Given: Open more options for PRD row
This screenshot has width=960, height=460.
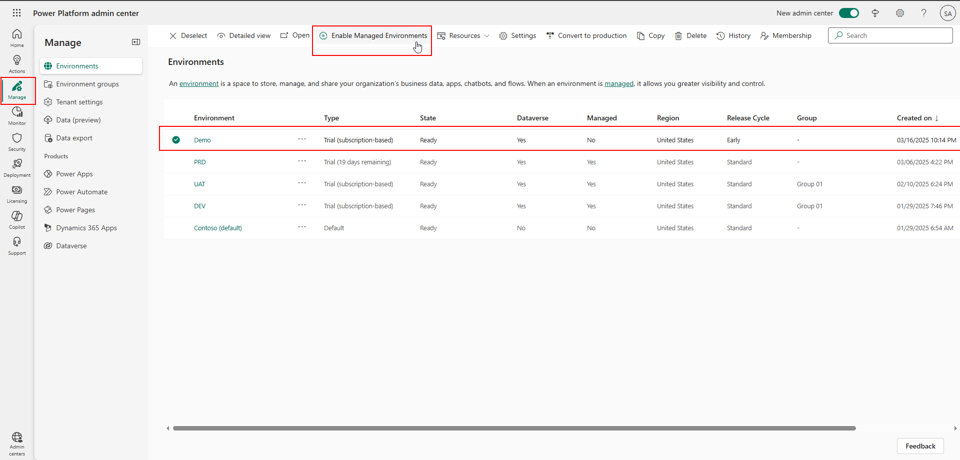Looking at the screenshot, I should point(302,161).
